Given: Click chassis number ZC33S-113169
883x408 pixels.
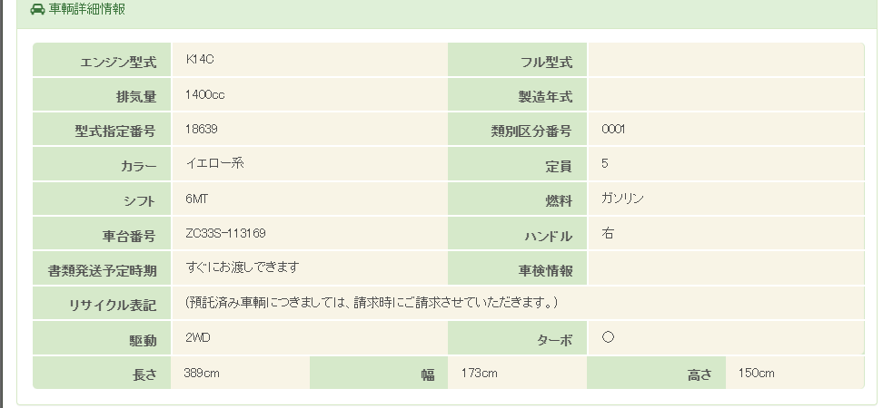Looking at the screenshot, I should click(x=225, y=234).
